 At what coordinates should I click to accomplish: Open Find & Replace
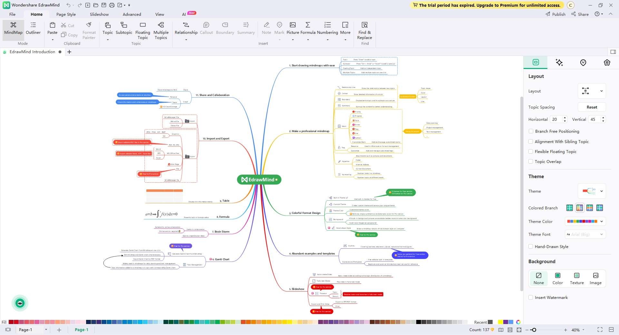[x=365, y=30]
